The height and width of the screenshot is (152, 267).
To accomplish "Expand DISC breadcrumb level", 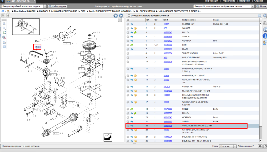I will point(83,11).
